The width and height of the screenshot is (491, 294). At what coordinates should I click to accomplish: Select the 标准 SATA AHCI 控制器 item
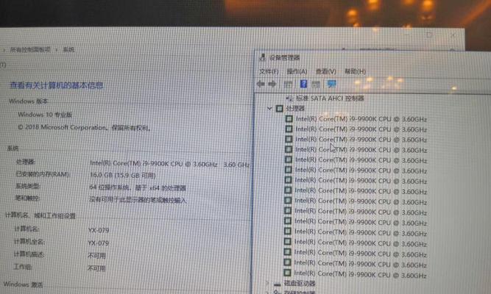tap(330, 98)
